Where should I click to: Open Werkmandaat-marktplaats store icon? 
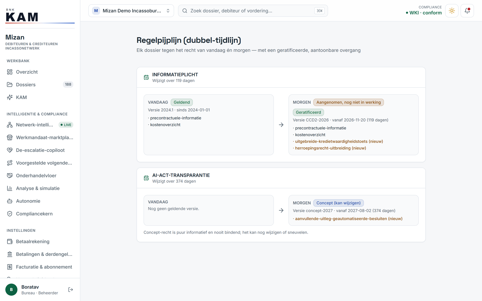(x=10, y=137)
